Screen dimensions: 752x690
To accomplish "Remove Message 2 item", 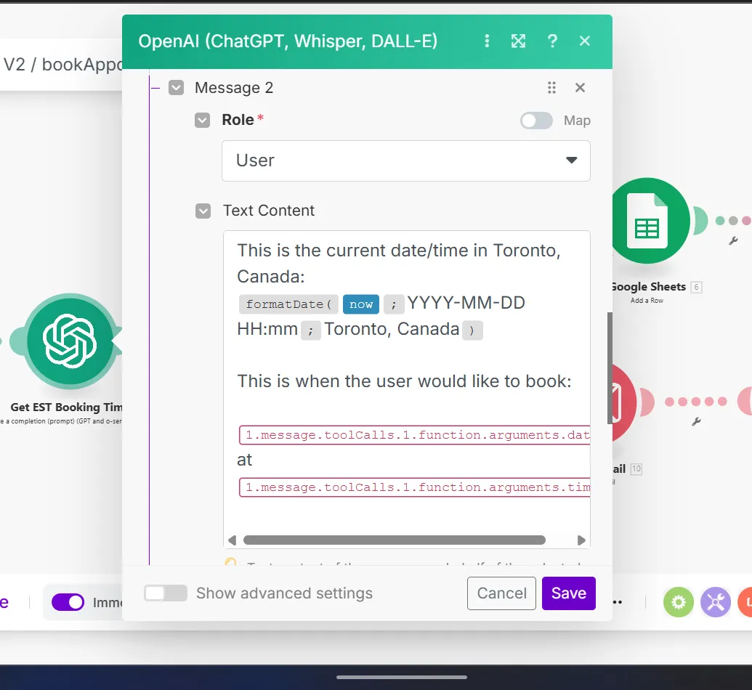I will coord(580,87).
